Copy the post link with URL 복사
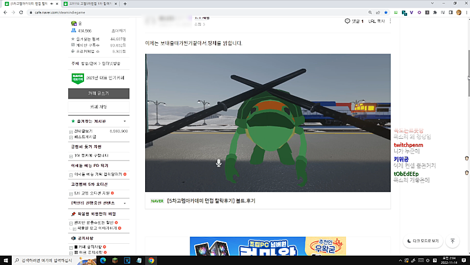 (377, 21)
